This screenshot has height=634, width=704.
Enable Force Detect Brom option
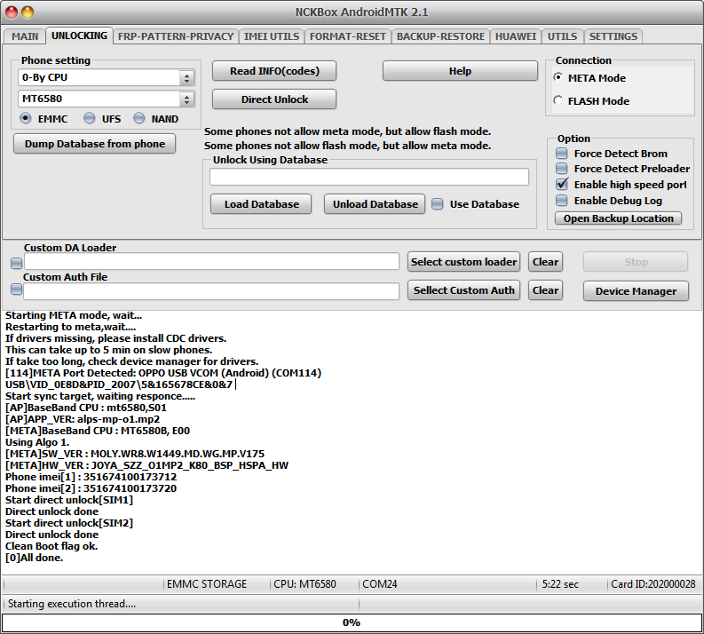coord(562,154)
